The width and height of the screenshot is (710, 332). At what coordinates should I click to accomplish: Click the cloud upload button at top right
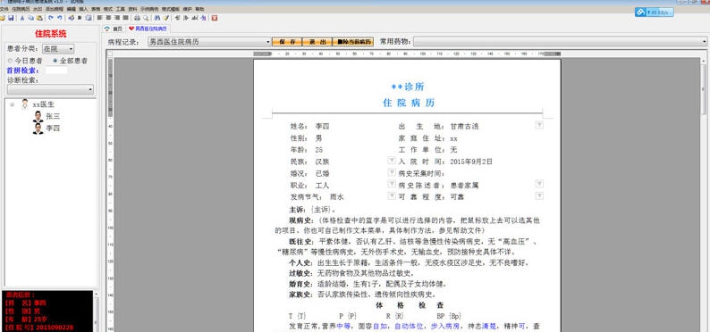[x=654, y=12]
